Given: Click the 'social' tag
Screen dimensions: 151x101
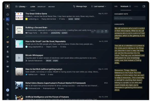Looking at the screenshot, I should tap(70, 19).
